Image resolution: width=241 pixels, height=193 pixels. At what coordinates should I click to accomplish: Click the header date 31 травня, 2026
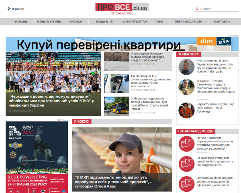pos(122,13)
